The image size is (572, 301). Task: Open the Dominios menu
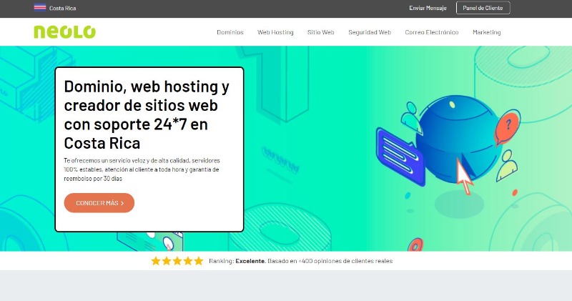pyautogui.click(x=230, y=32)
